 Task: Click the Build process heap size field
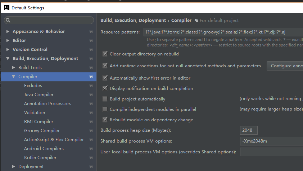[x=249, y=130]
